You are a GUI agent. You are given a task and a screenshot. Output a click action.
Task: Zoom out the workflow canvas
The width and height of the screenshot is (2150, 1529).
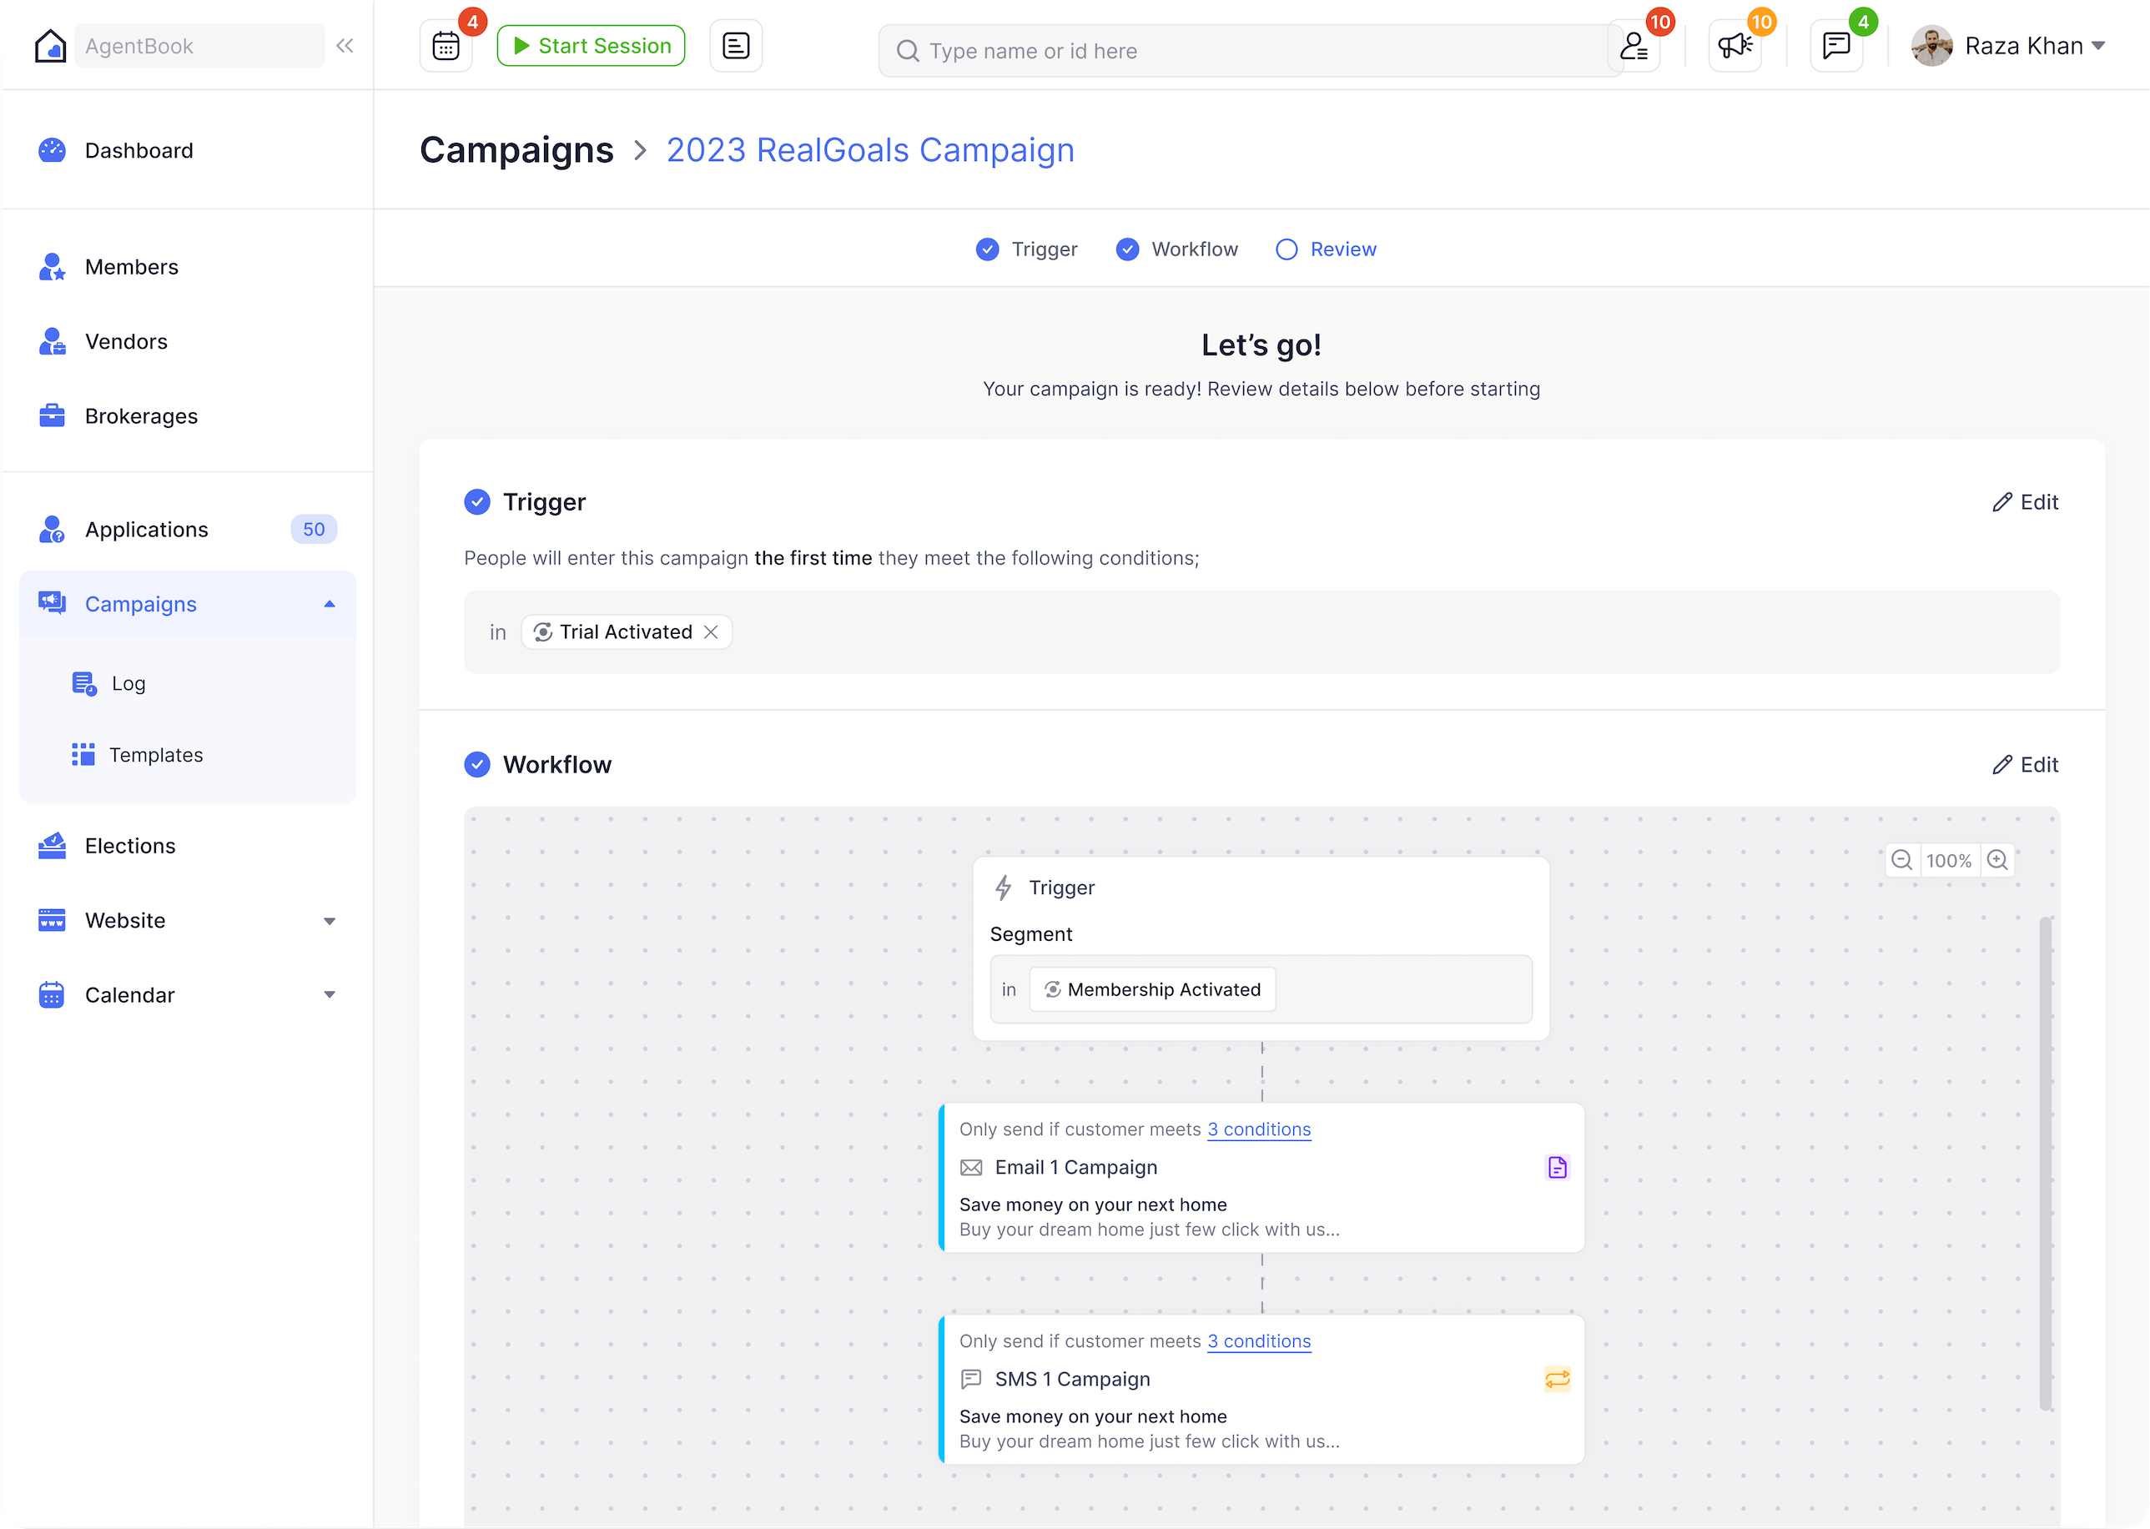tap(1901, 861)
